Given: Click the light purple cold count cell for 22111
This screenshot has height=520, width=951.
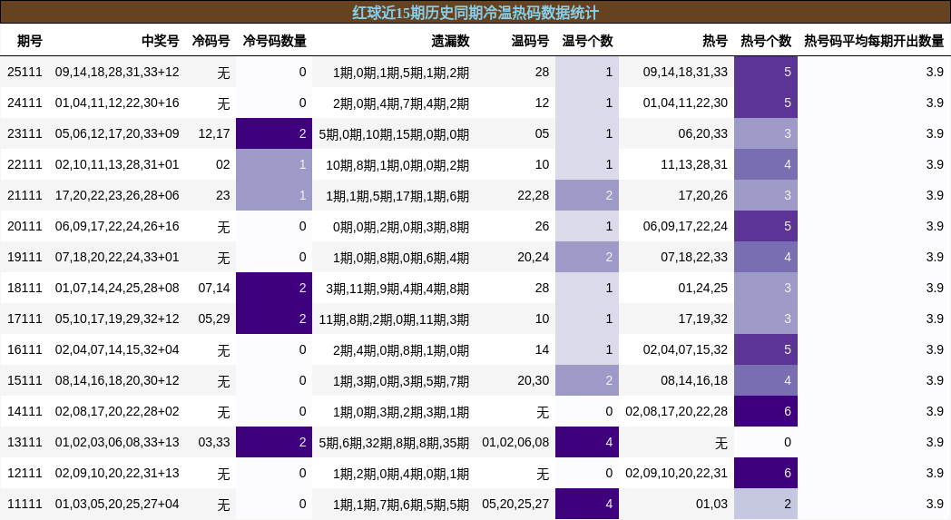Looking at the screenshot, I should coord(274,164).
